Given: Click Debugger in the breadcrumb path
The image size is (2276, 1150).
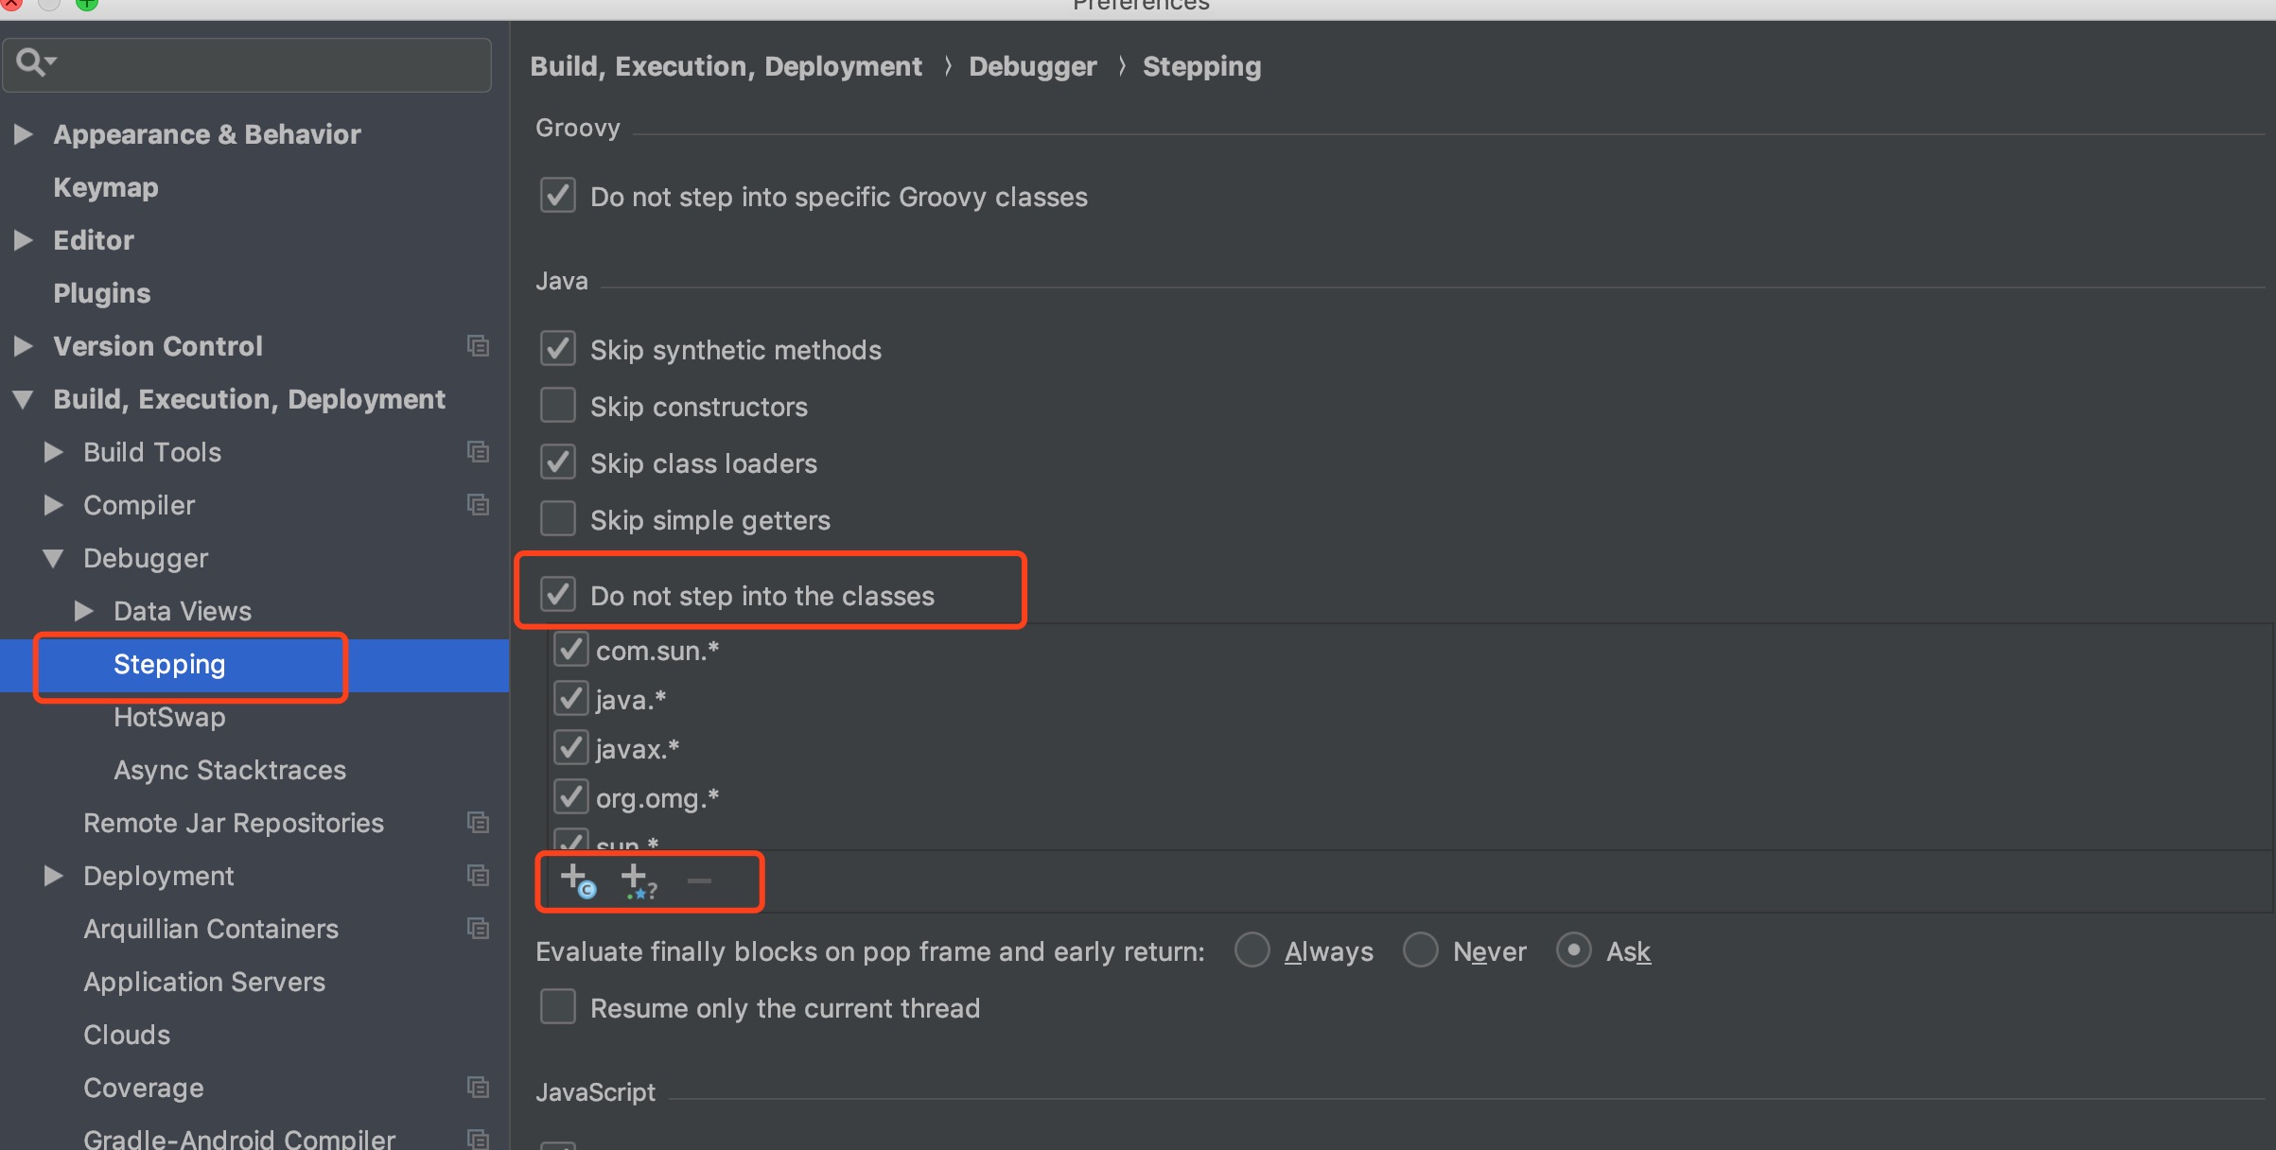Looking at the screenshot, I should point(1032,66).
